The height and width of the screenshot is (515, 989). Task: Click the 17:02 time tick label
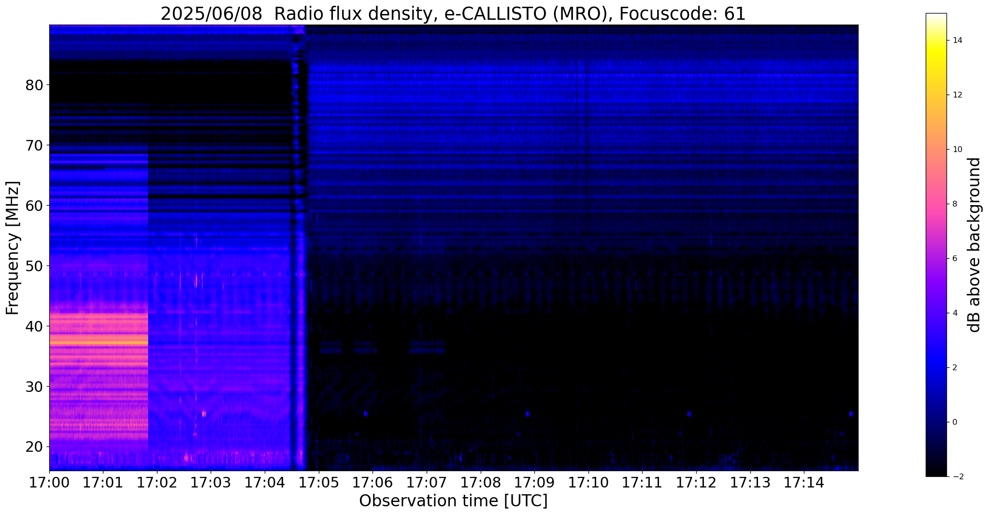click(157, 483)
